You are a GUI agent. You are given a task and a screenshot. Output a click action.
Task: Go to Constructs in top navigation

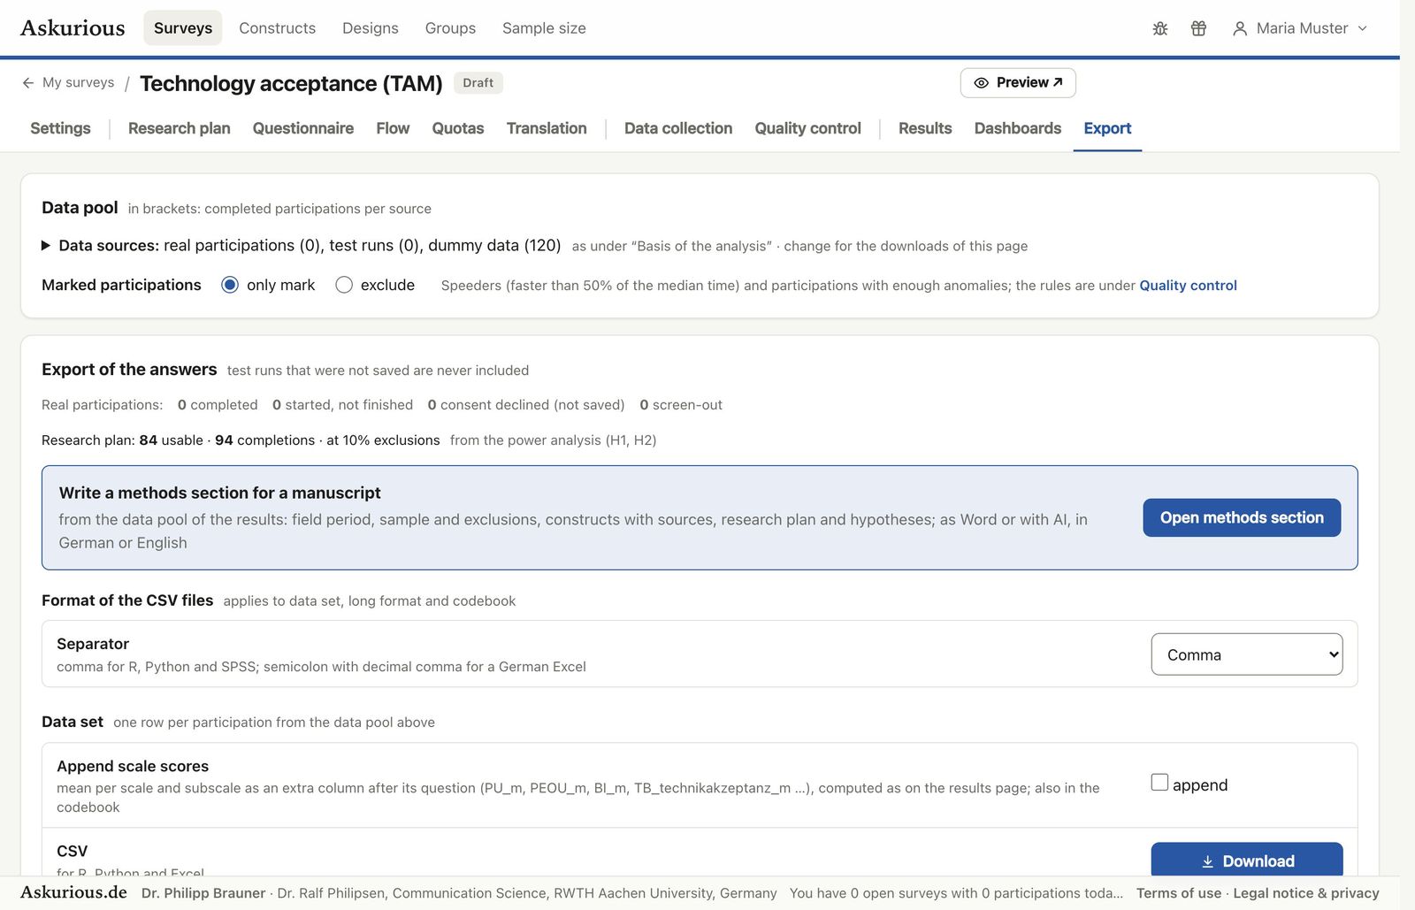coord(277,28)
